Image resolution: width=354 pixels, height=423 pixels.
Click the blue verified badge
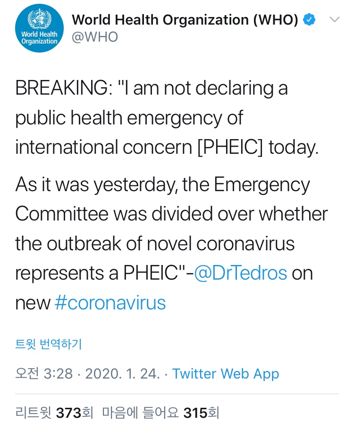(309, 19)
